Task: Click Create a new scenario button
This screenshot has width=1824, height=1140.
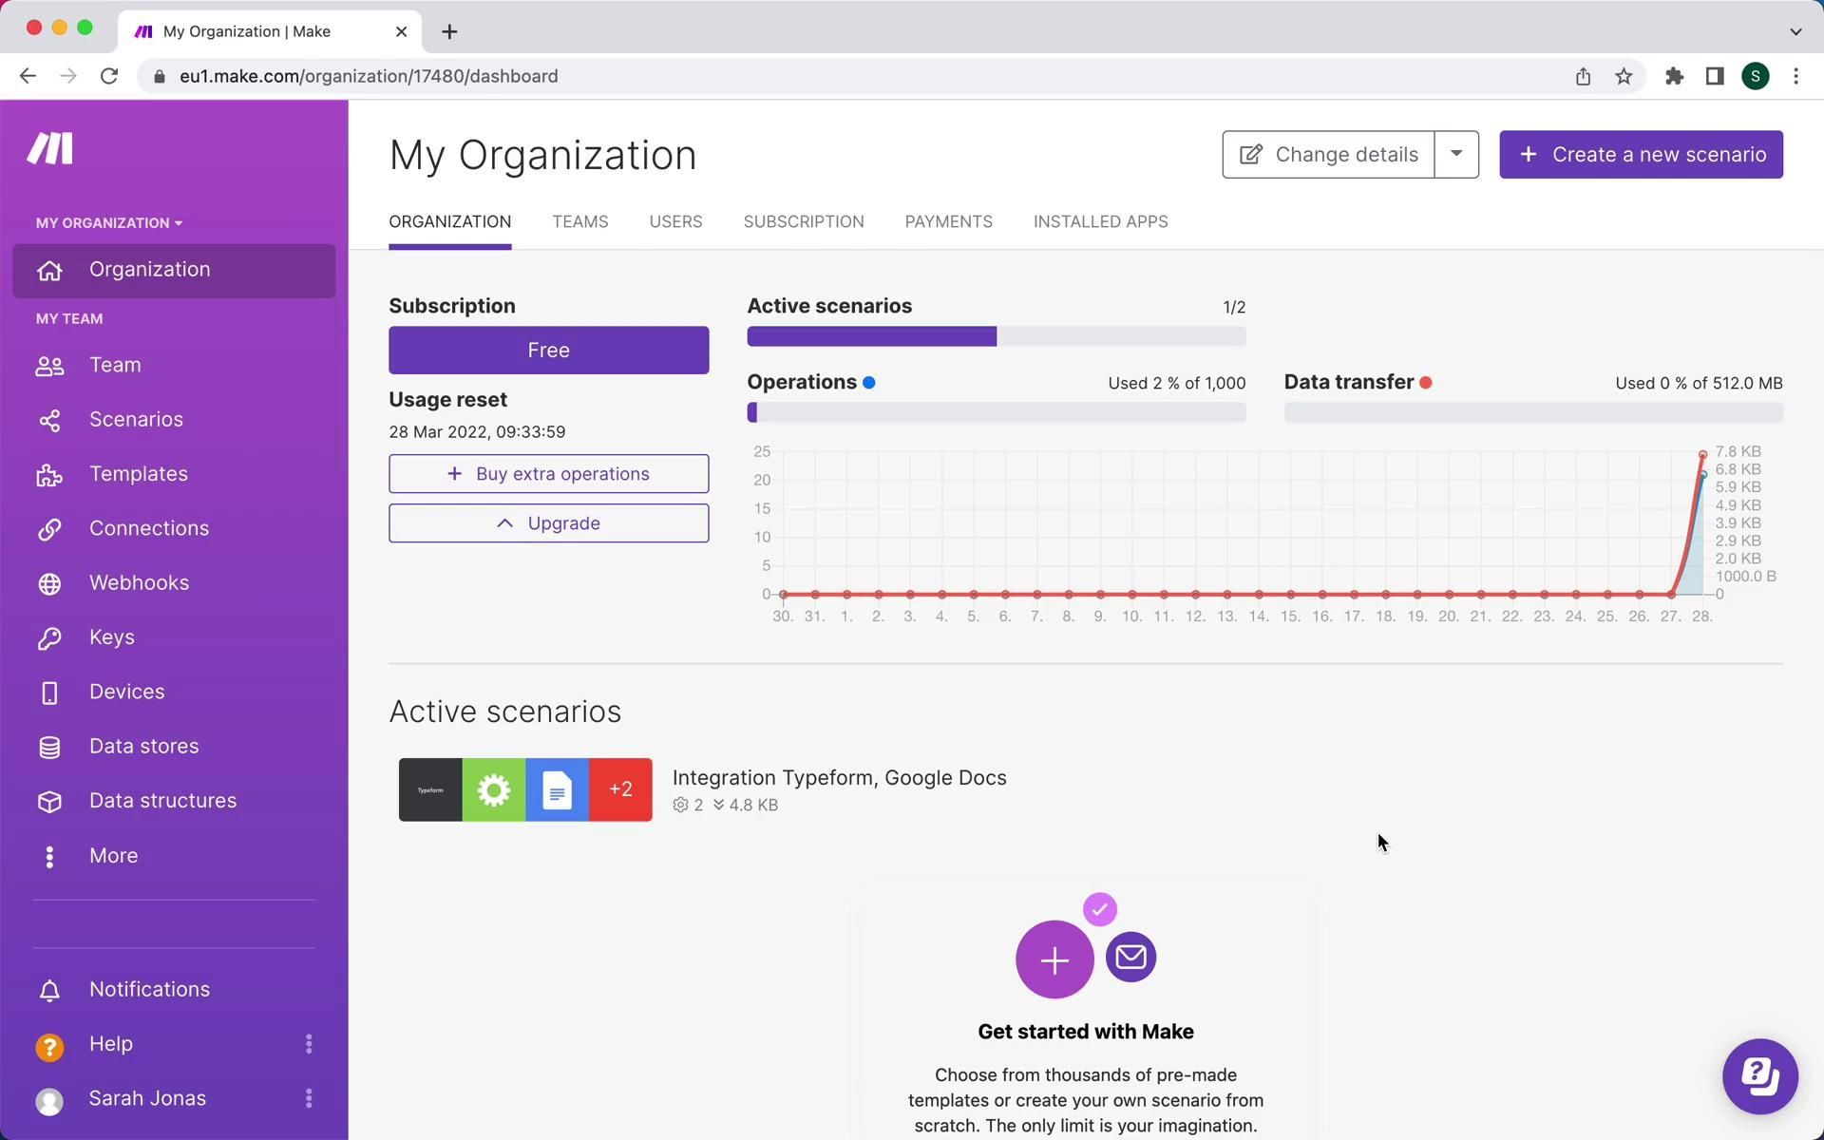Action: (1641, 155)
